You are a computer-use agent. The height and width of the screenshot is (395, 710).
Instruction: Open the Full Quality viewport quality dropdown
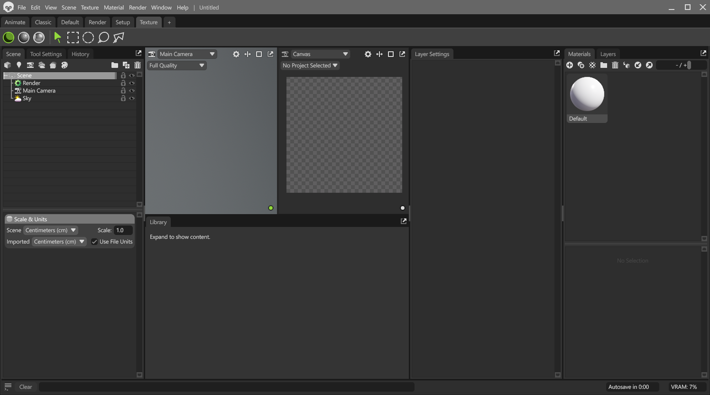tap(176, 65)
